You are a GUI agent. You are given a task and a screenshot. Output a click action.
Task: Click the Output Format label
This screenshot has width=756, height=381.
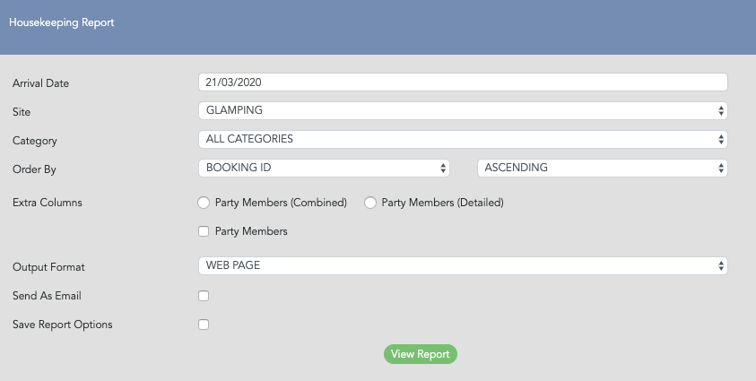coord(48,267)
